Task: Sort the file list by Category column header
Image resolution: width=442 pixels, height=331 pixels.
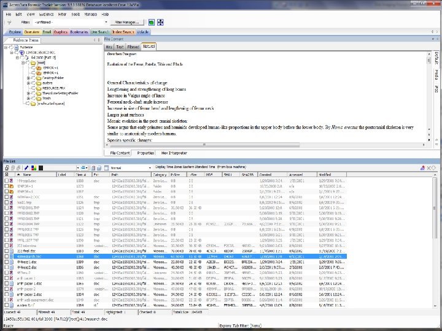Action: coord(160,175)
